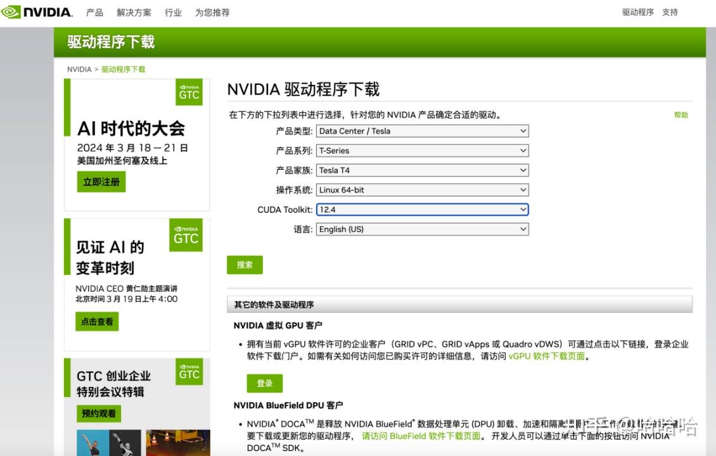Click the NVIDIA 驱动程序下载 page title

(x=304, y=89)
